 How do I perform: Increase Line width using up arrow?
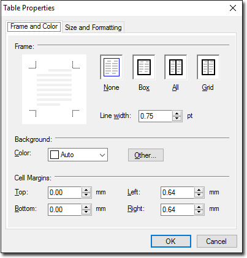[x=177, y=114]
